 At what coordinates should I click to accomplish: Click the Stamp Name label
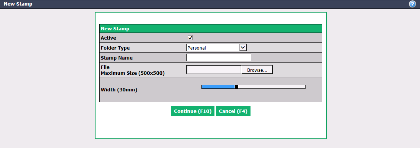tap(116, 58)
